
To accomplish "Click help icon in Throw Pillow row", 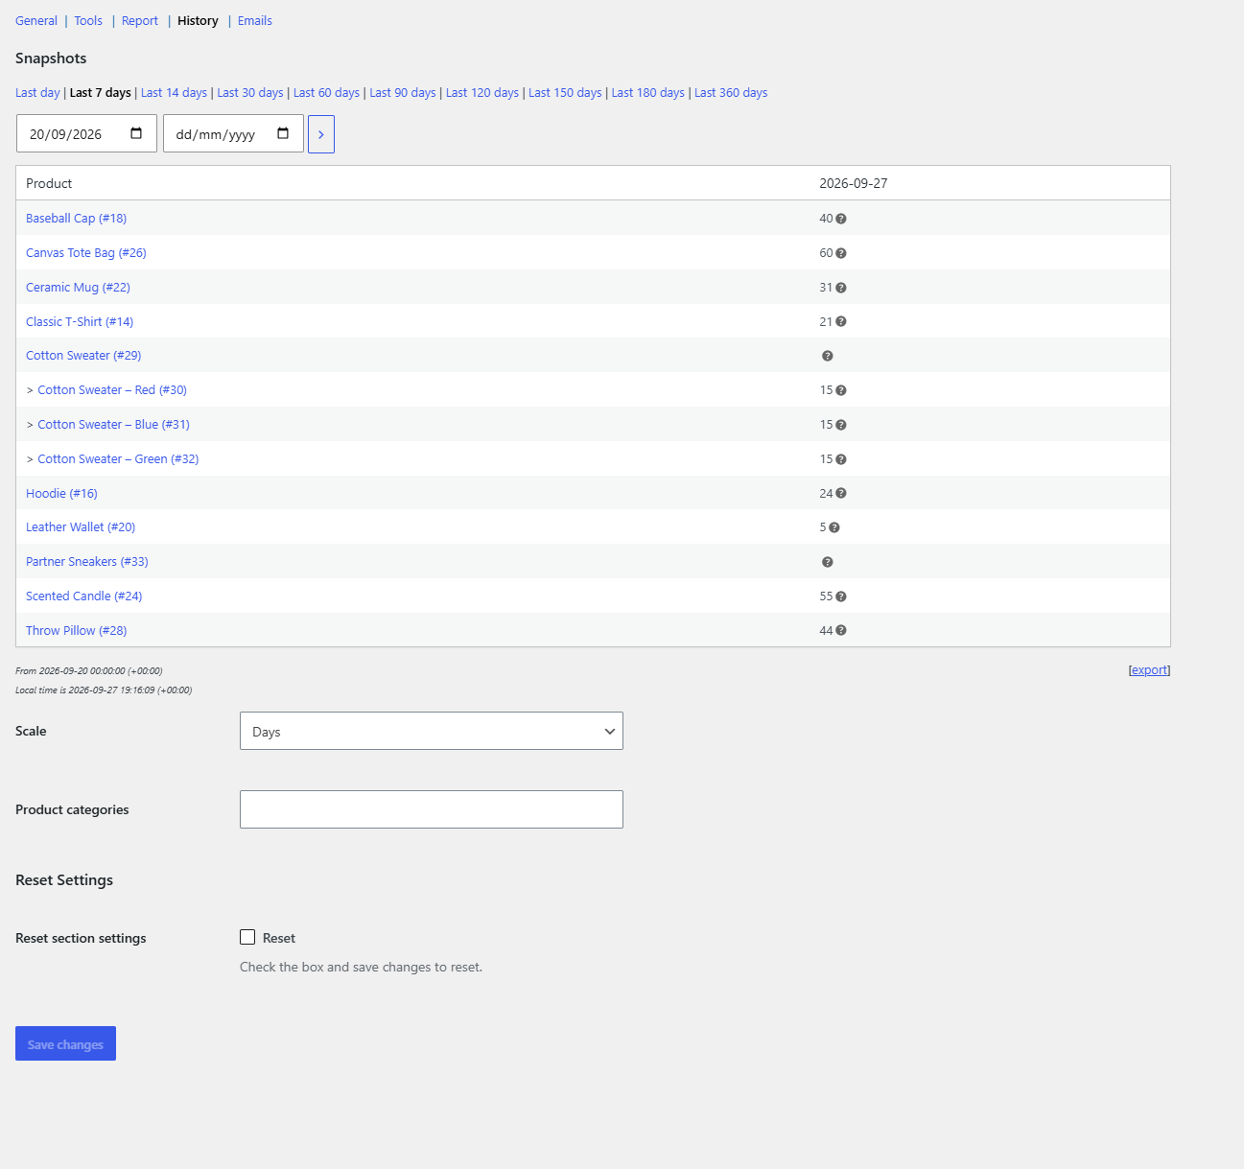I will point(841,631).
